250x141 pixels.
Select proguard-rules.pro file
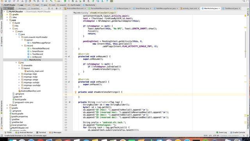24,102
